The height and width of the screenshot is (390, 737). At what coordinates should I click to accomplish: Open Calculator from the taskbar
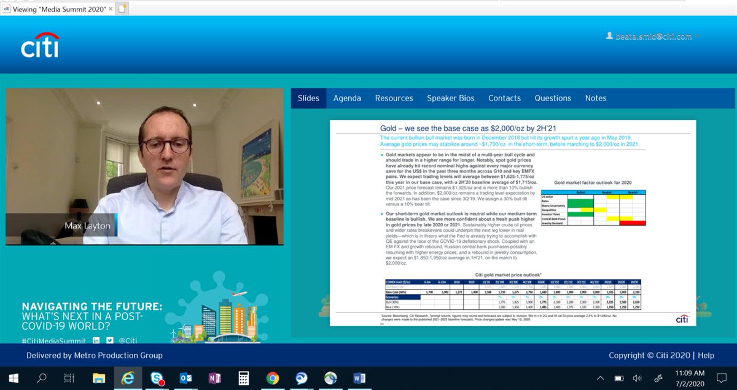[x=243, y=378]
